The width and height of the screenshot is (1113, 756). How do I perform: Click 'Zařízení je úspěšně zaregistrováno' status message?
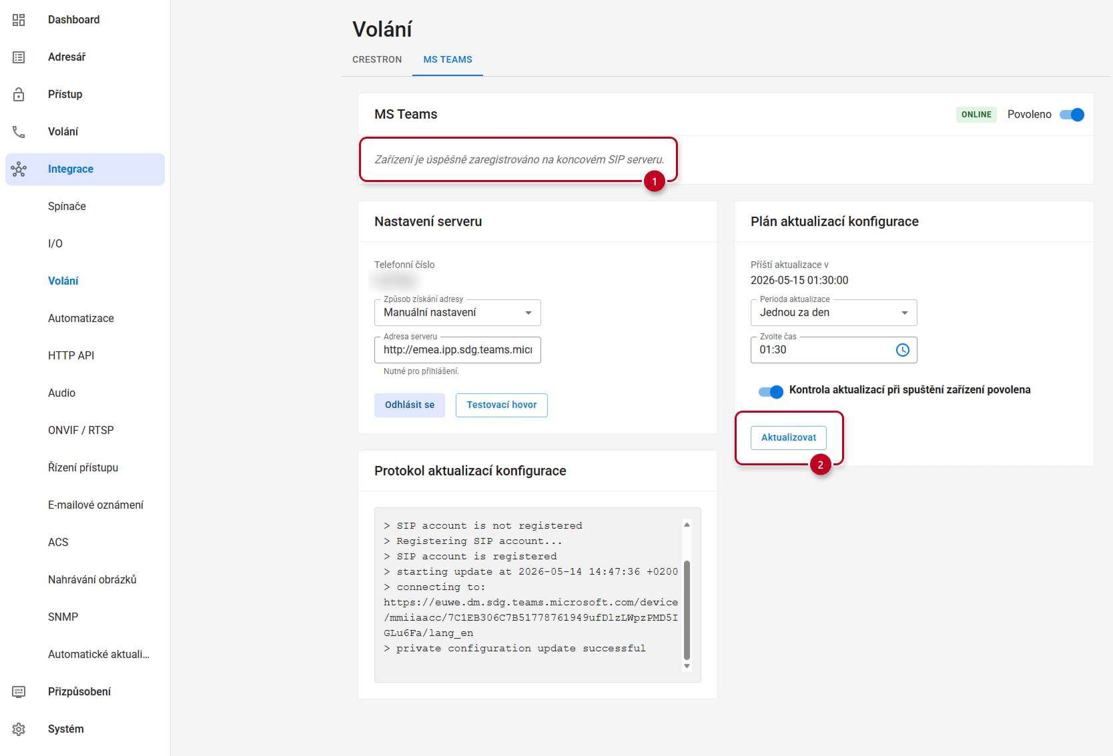pyautogui.click(x=519, y=160)
